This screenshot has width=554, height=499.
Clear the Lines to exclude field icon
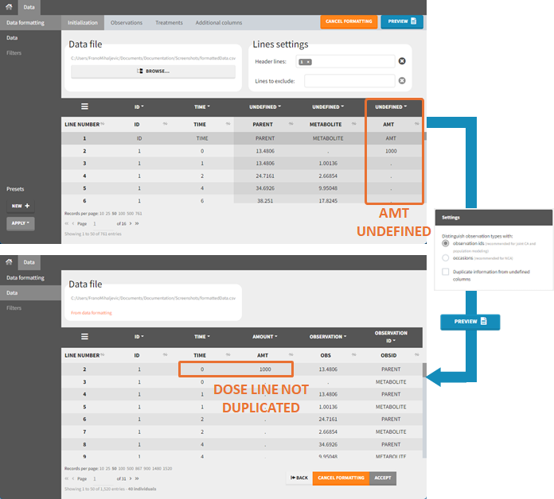tap(402, 80)
